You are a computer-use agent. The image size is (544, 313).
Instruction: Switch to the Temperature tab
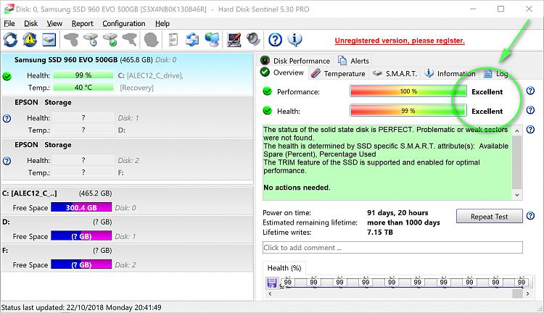pyautogui.click(x=338, y=73)
